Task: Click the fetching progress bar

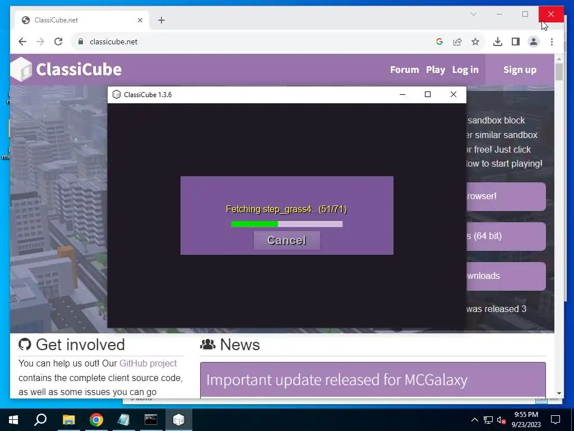Action: coord(286,224)
